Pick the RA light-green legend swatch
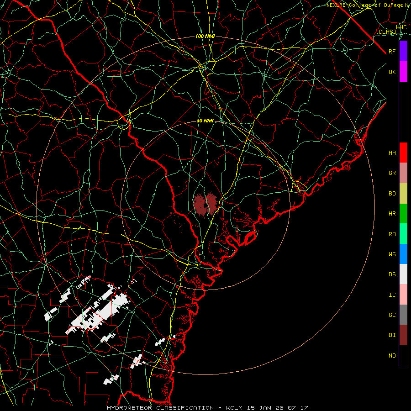 403,233
